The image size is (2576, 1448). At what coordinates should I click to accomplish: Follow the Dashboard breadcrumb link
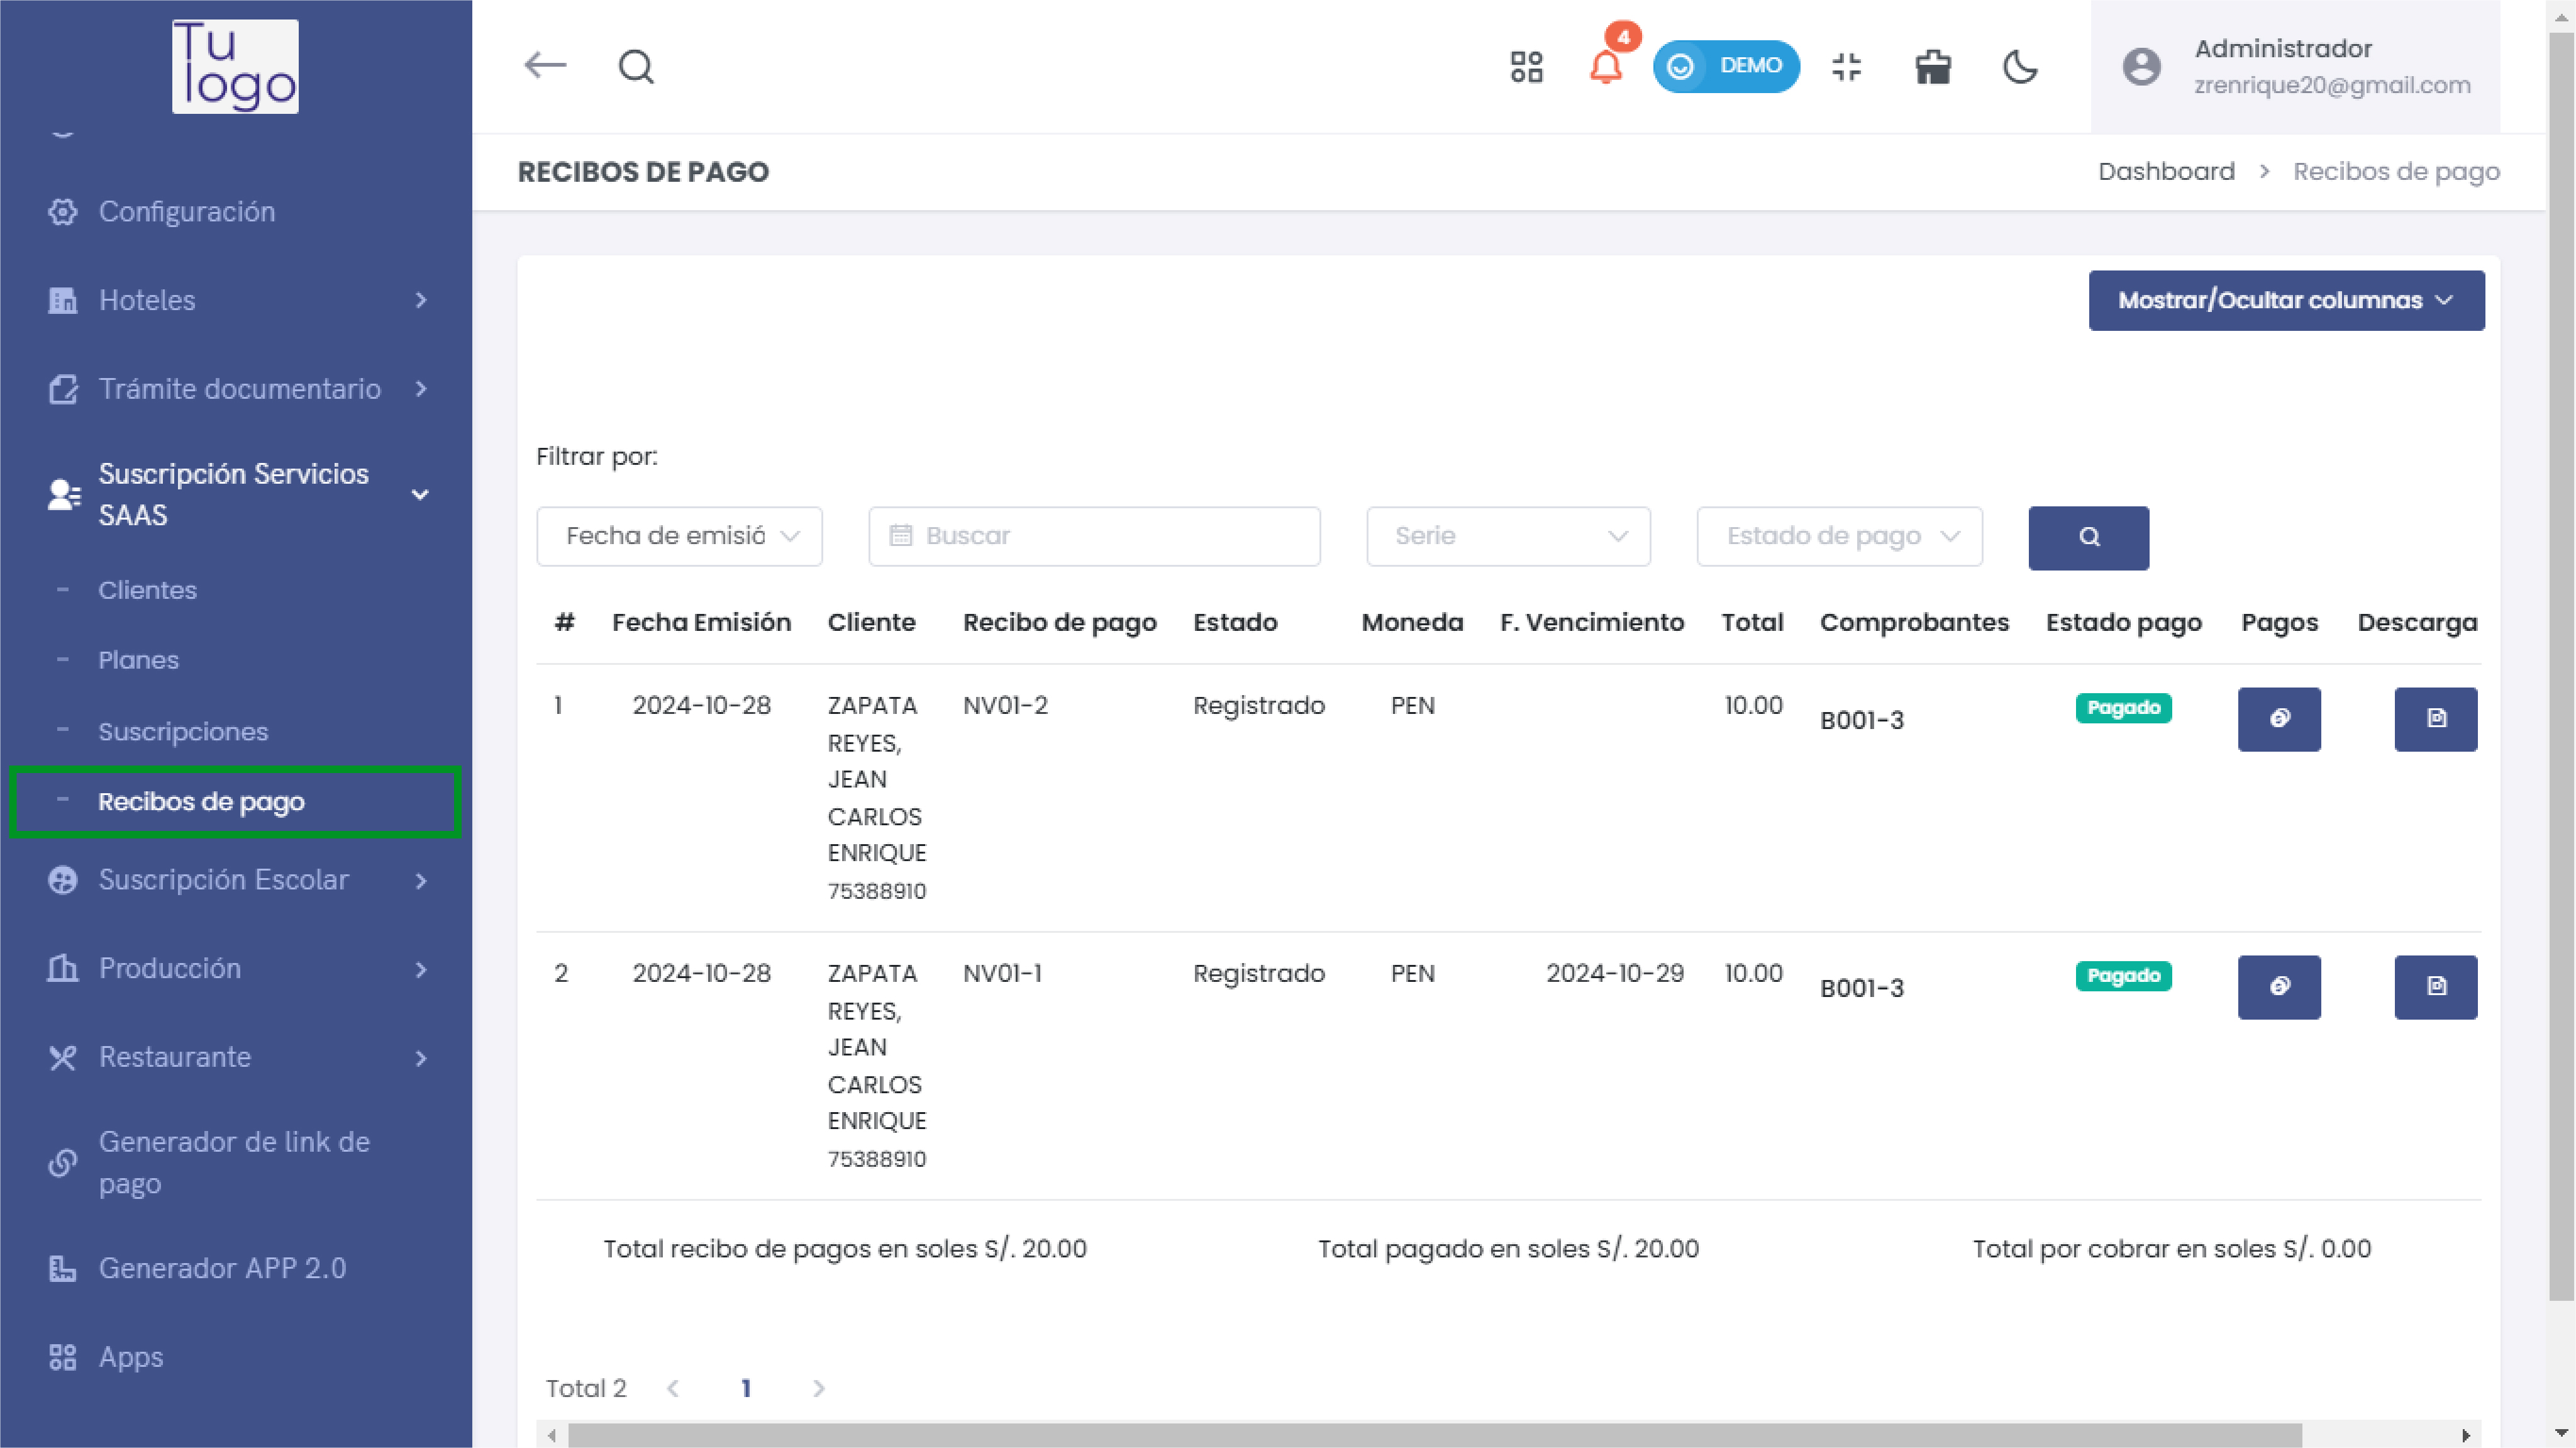2165,171
